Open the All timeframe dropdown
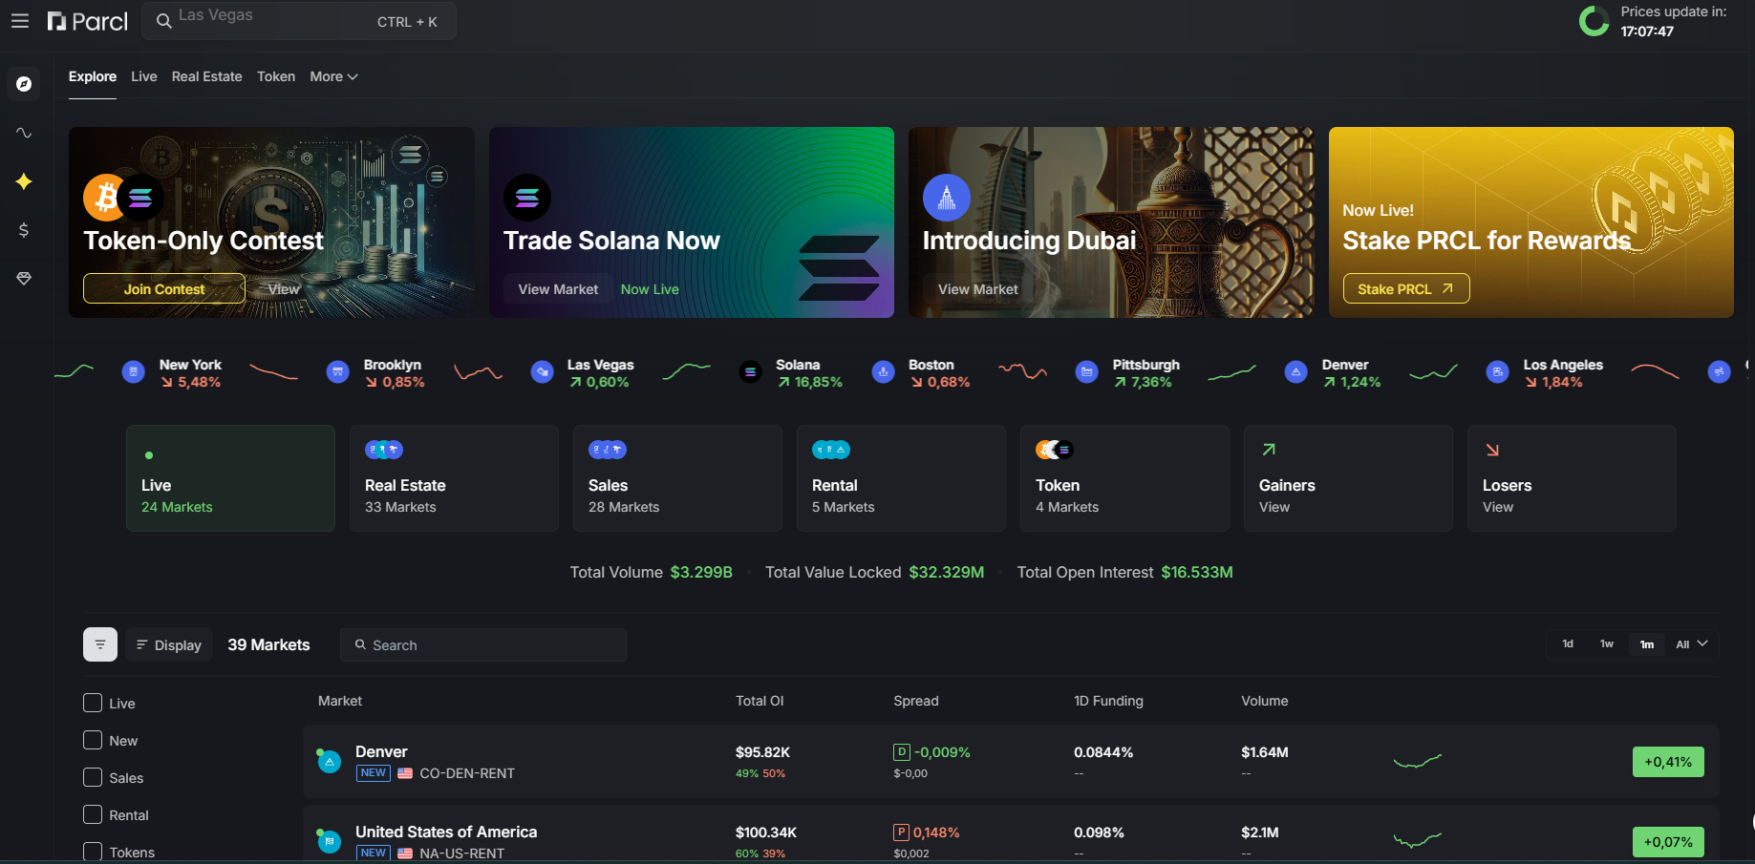The width and height of the screenshot is (1755, 864). (1692, 644)
